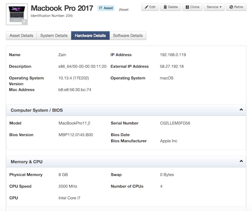
Task: Click the 0 Bytes swap value
Action: [x=167, y=175]
